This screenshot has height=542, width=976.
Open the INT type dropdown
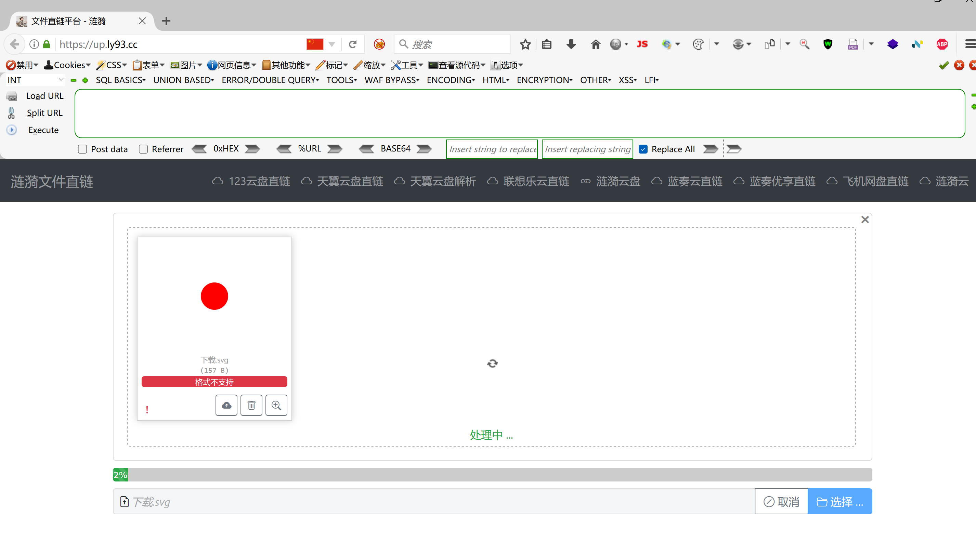pyautogui.click(x=35, y=80)
